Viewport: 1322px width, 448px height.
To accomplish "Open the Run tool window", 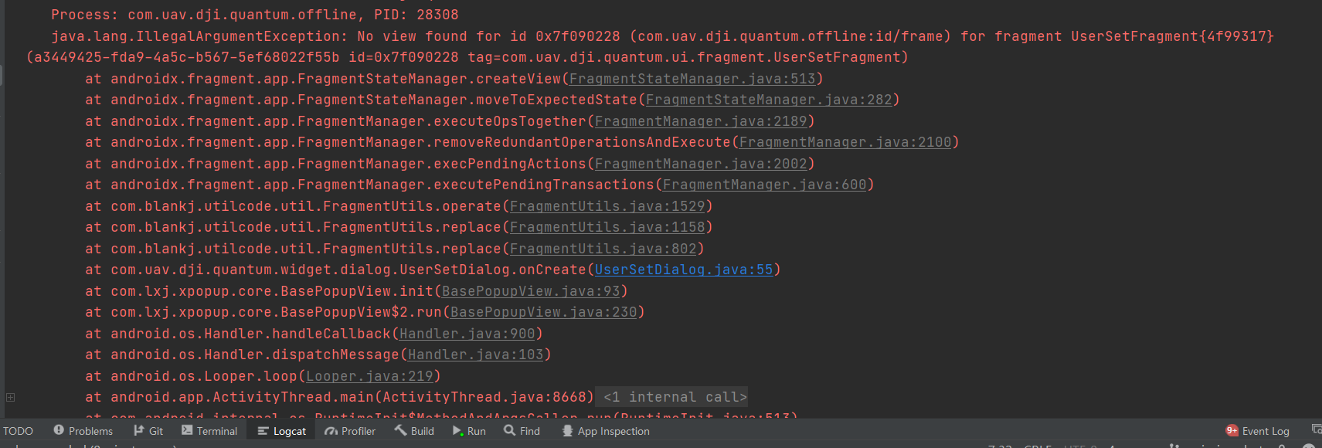I will [469, 431].
